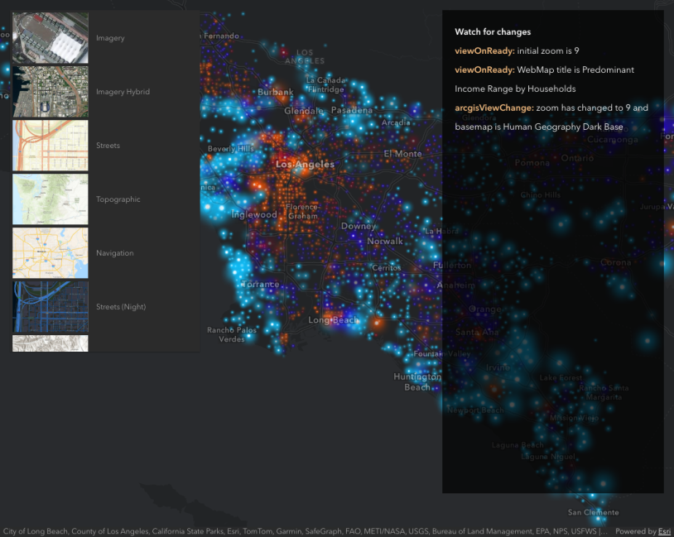Viewport: 674px width, 537px height.
Task: Click the partially visible thumbnail below Streets (Night)
Action: click(x=51, y=343)
